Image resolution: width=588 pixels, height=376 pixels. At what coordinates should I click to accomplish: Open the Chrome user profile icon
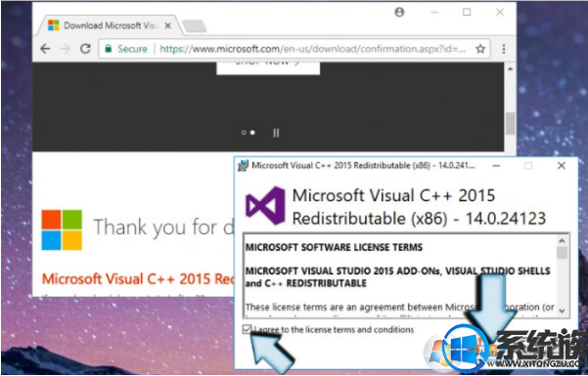pos(399,13)
